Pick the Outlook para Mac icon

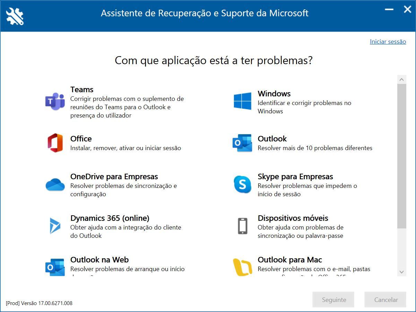[x=242, y=267]
